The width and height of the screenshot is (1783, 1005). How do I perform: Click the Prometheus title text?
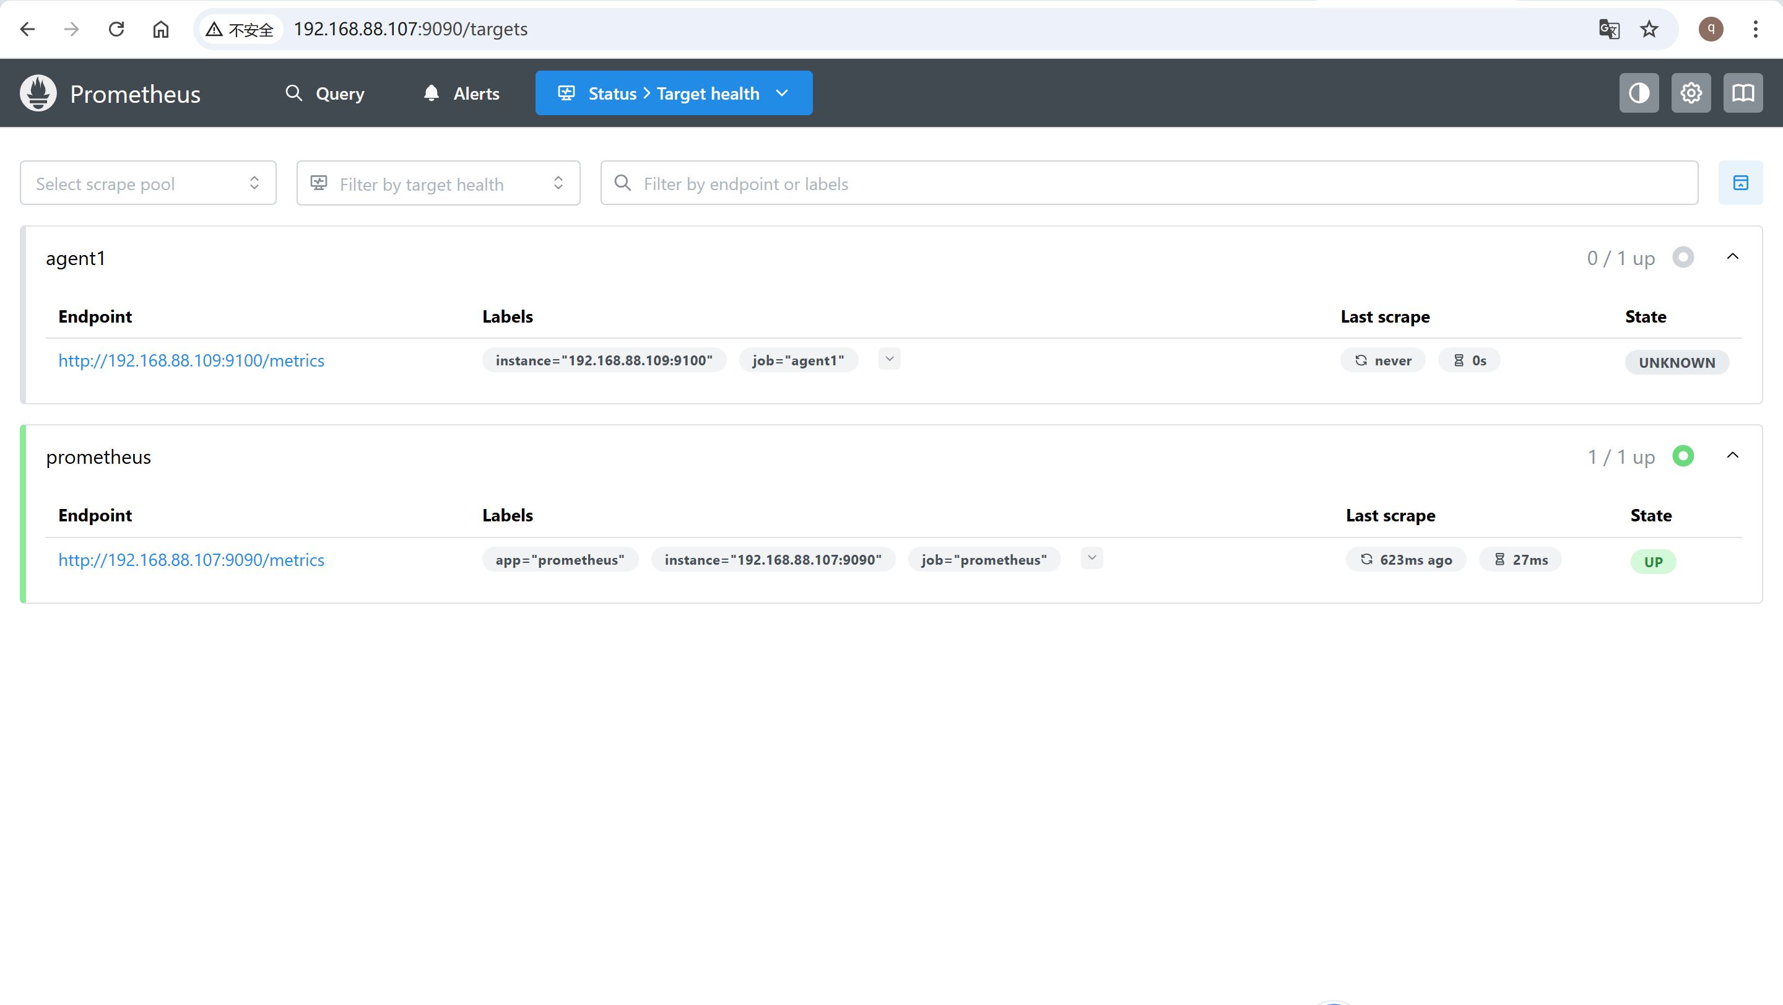135,94
